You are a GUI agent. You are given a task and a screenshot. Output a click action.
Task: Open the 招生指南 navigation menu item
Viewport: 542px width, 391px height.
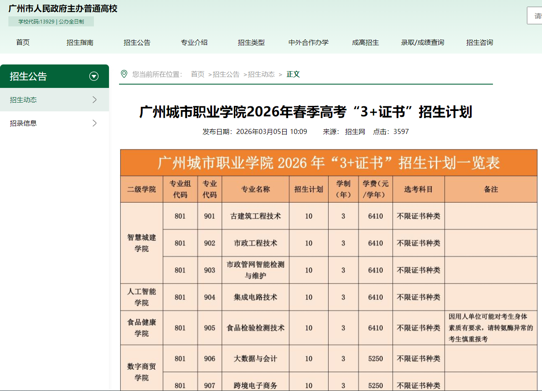(80, 42)
